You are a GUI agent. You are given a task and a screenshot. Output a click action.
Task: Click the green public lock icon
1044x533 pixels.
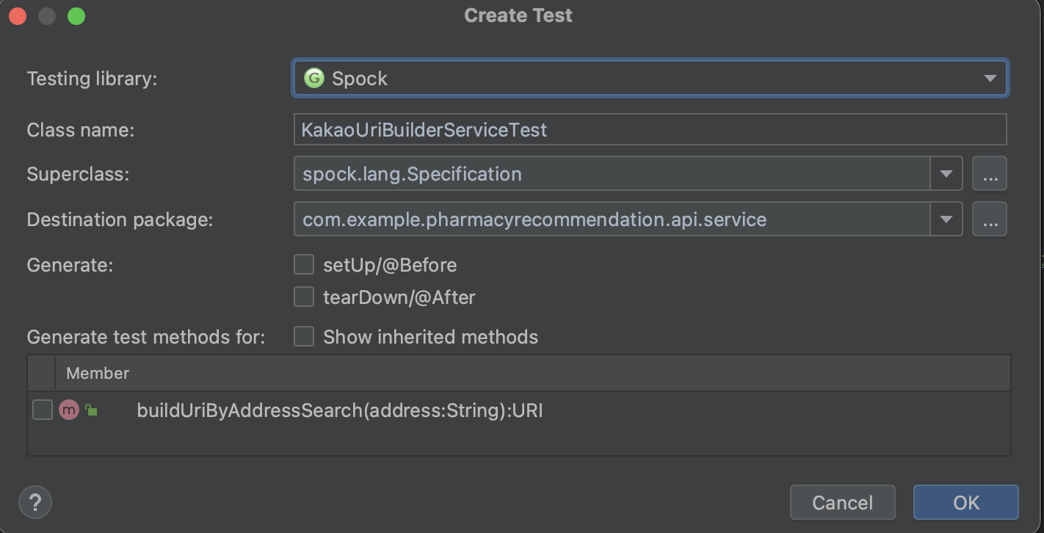(91, 410)
